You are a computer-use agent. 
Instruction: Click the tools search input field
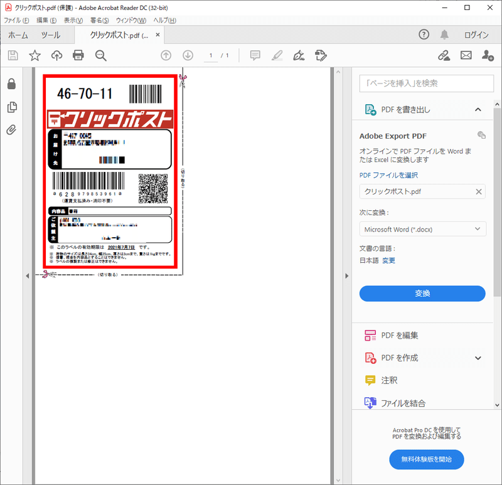coord(427,83)
